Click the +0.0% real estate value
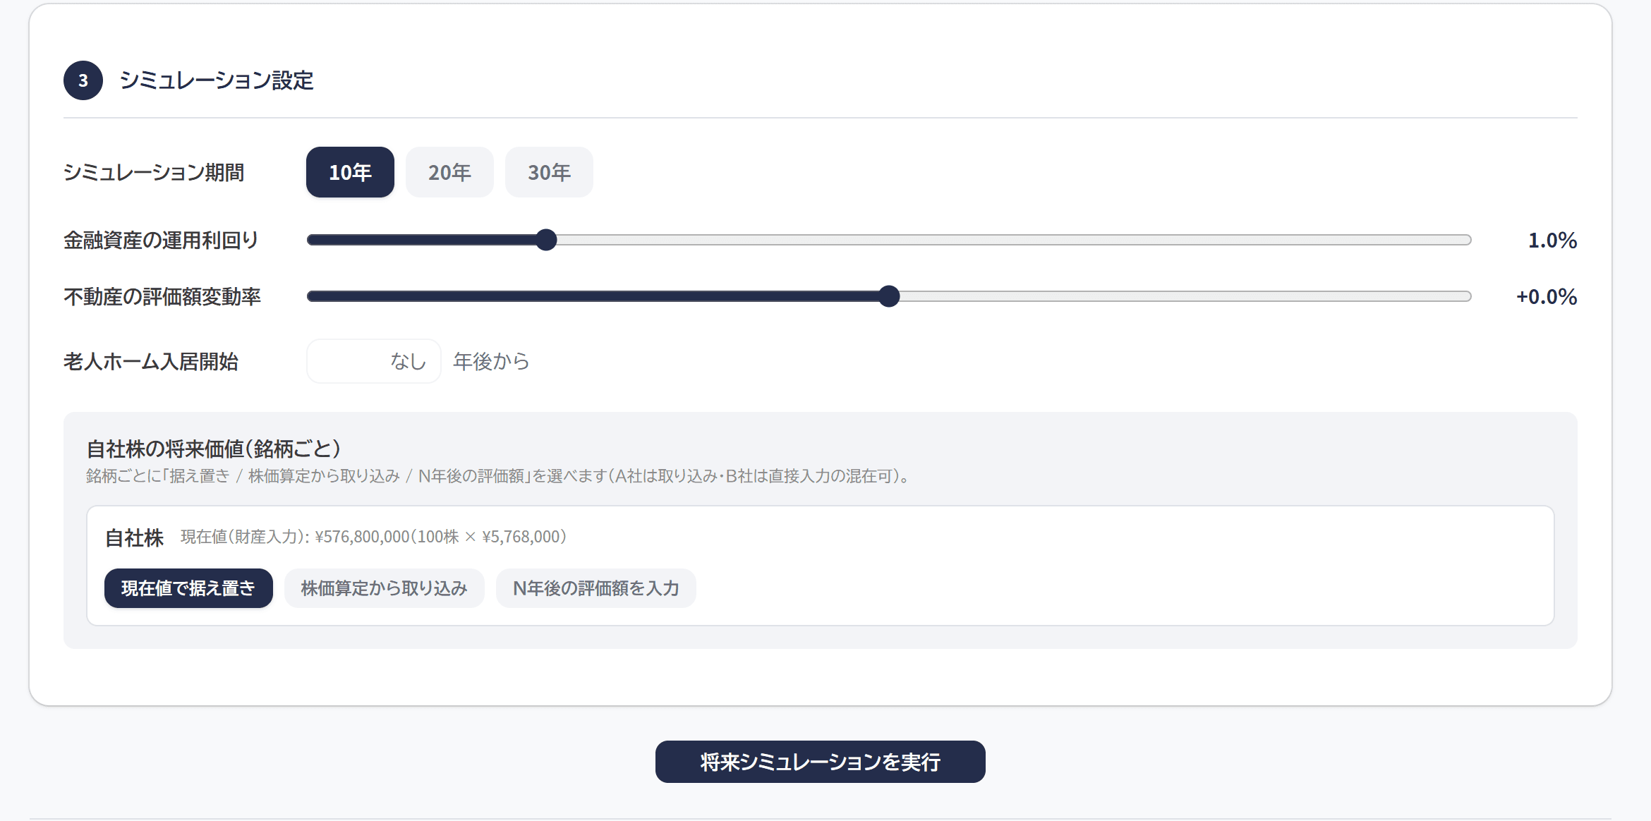 tap(1547, 297)
